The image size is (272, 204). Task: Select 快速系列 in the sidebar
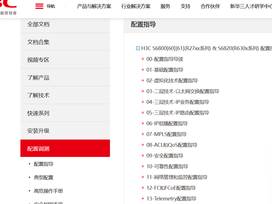click(x=65, y=113)
